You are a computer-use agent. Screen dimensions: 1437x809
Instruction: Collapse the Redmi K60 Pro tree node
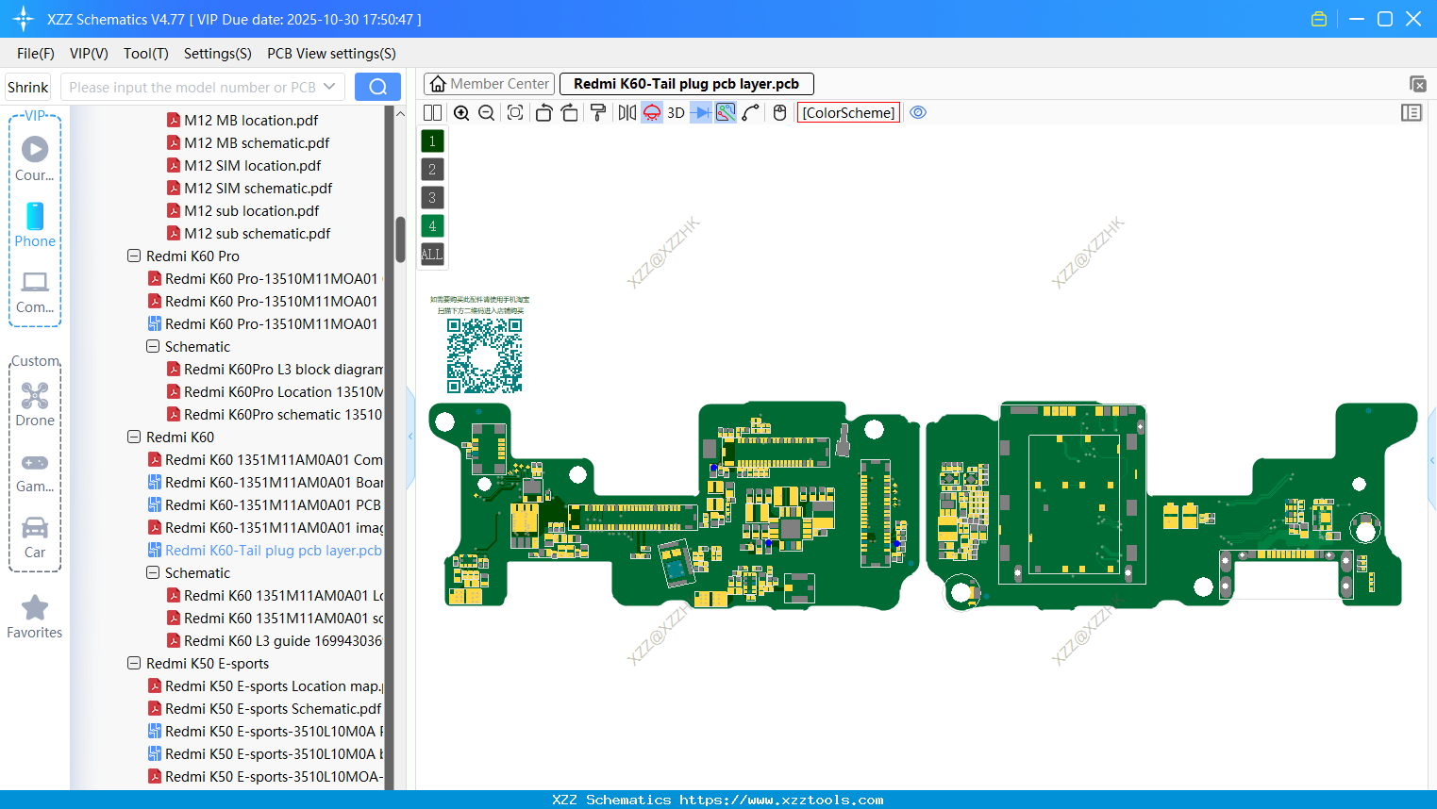click(133, 256)
